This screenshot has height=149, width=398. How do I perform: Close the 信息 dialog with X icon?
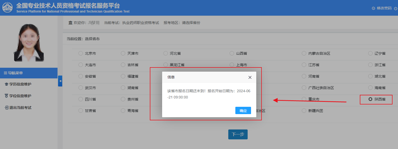coord(250,77)
